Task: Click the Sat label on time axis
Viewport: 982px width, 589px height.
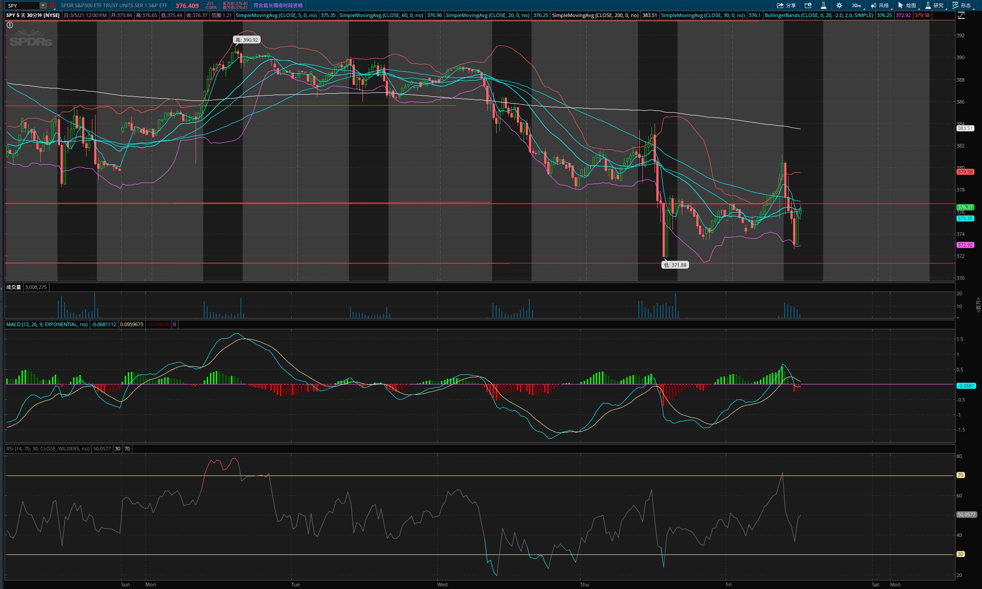Action: click(876, 585)
